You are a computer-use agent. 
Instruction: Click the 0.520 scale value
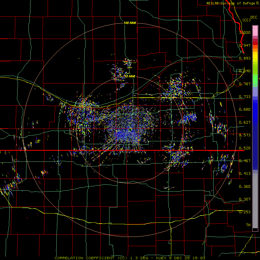pyautogui.click(x=245, y=148)
